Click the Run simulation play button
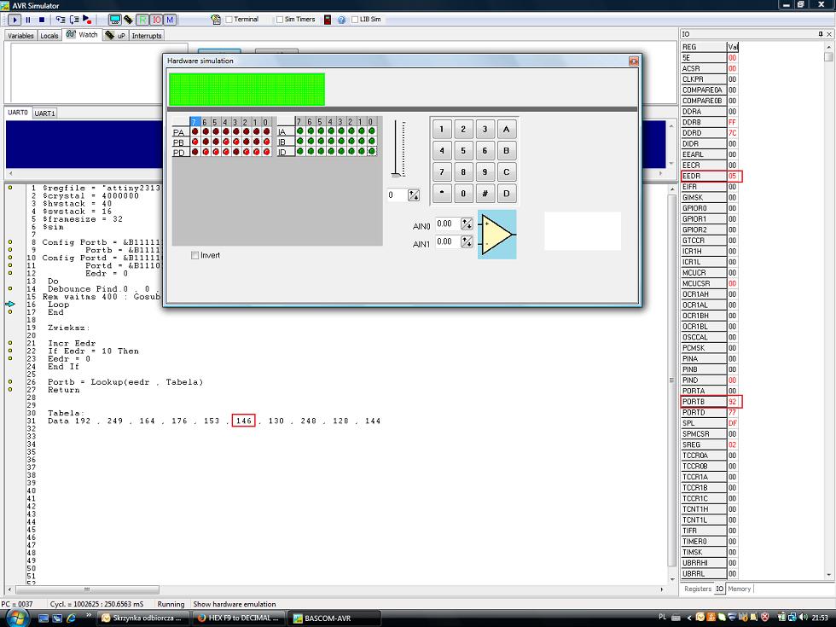This screenshot has width=836, height=627. [x=15, y=20]
